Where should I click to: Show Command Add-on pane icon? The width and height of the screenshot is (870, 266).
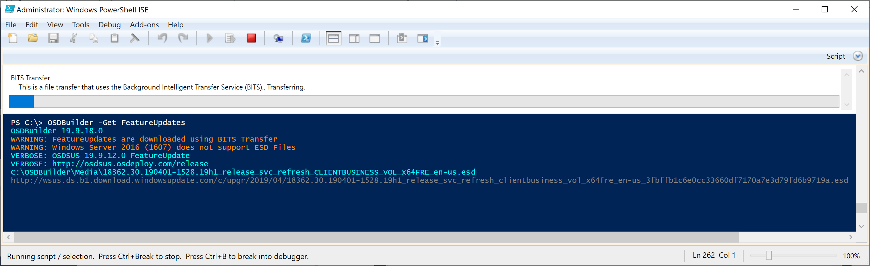(x=423, y=38)
